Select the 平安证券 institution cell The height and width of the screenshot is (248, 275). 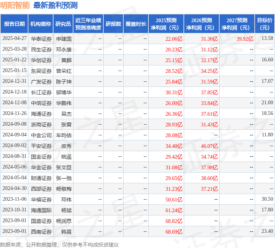(x=41, y=146)
